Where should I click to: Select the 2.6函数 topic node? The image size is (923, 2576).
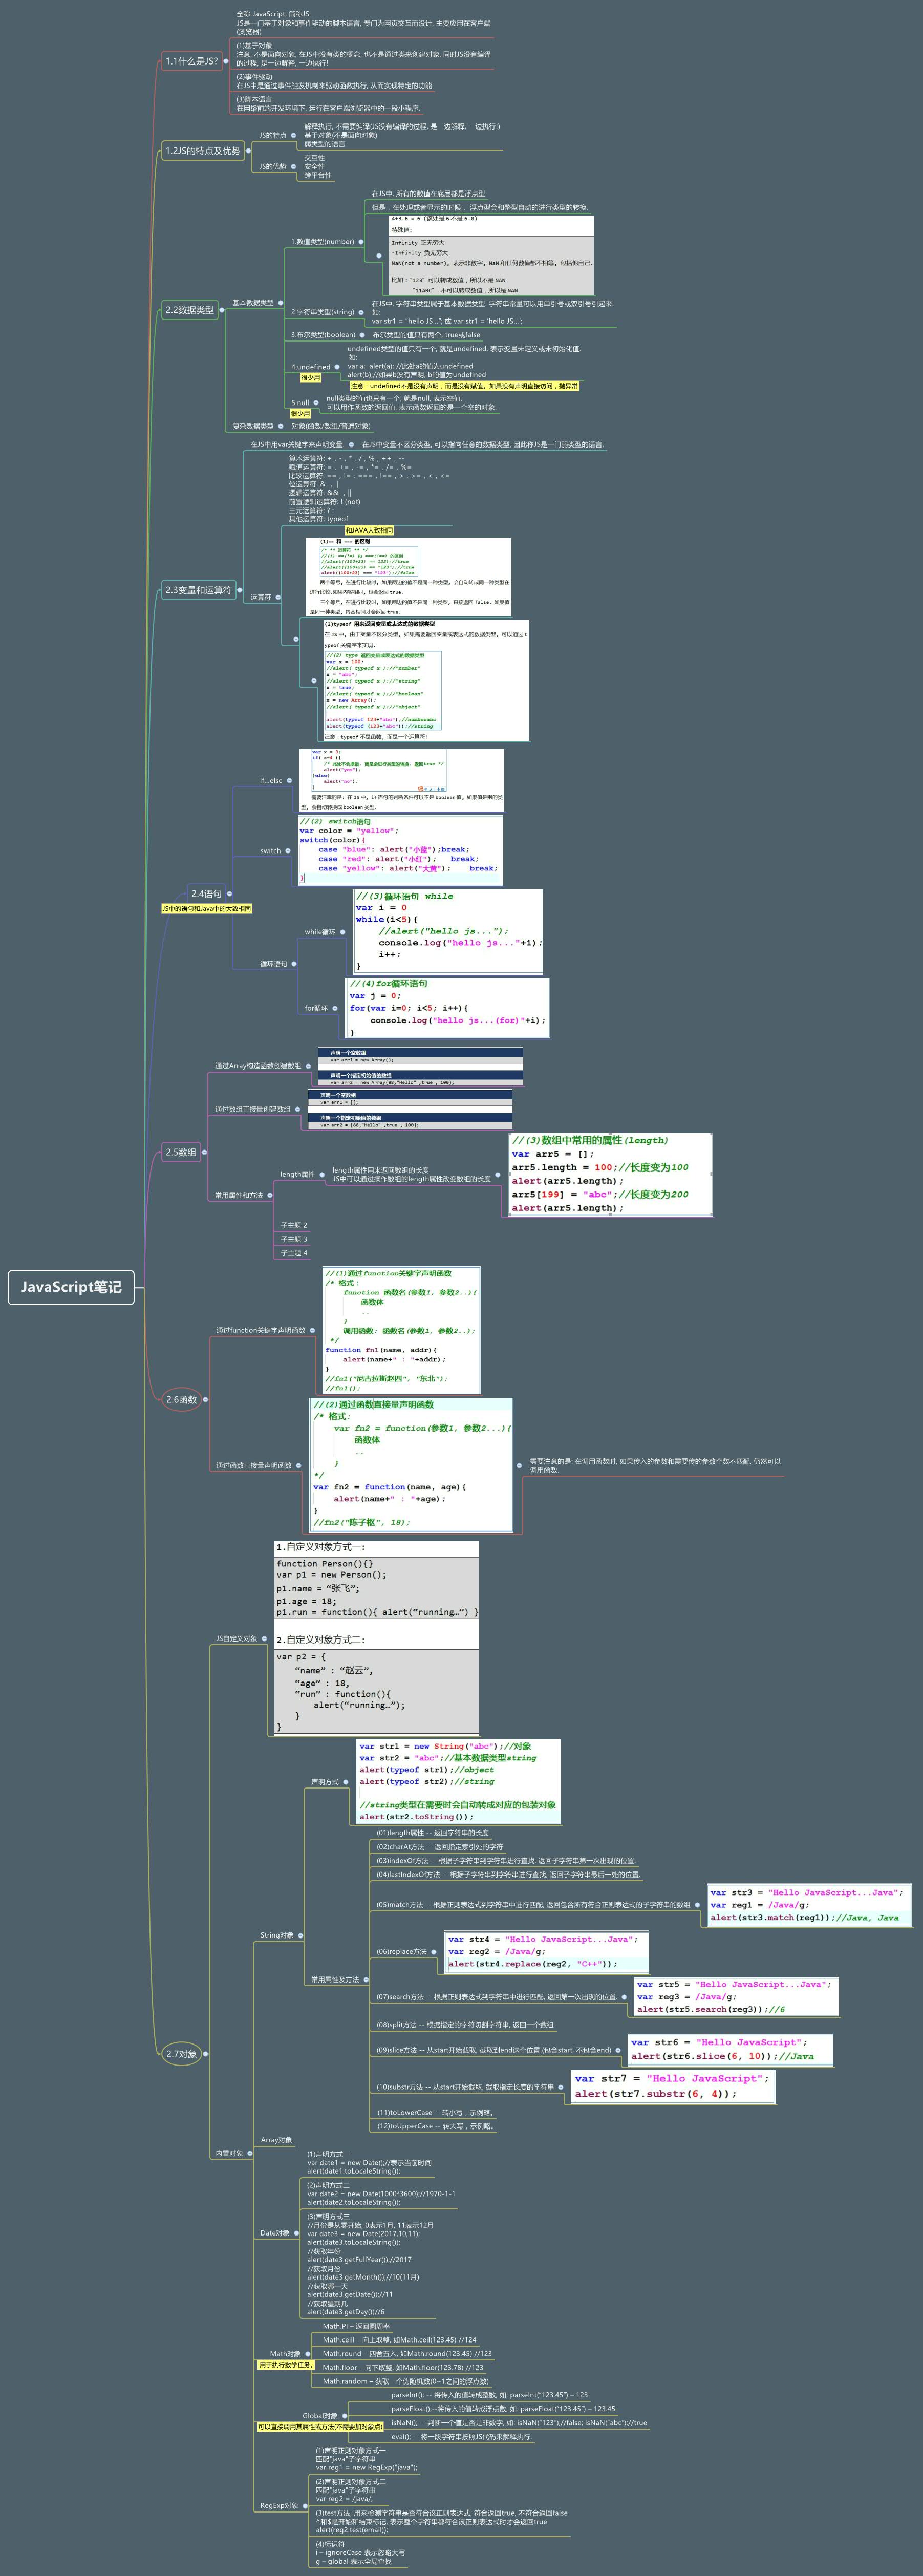[181, 1399]
